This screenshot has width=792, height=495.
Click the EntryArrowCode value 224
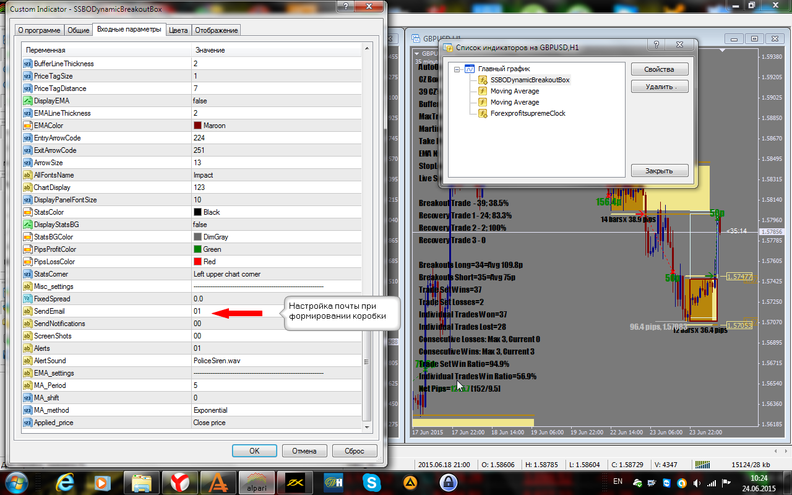pyautogui.click(x=276, y=138)
